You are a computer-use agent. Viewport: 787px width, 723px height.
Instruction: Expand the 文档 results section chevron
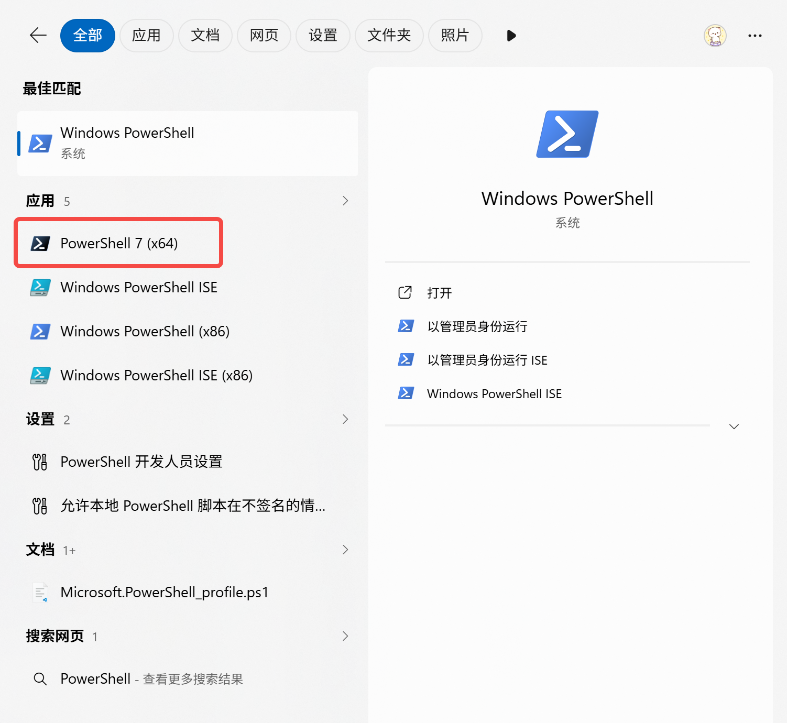pyautogui.click(x=345, y=550)
